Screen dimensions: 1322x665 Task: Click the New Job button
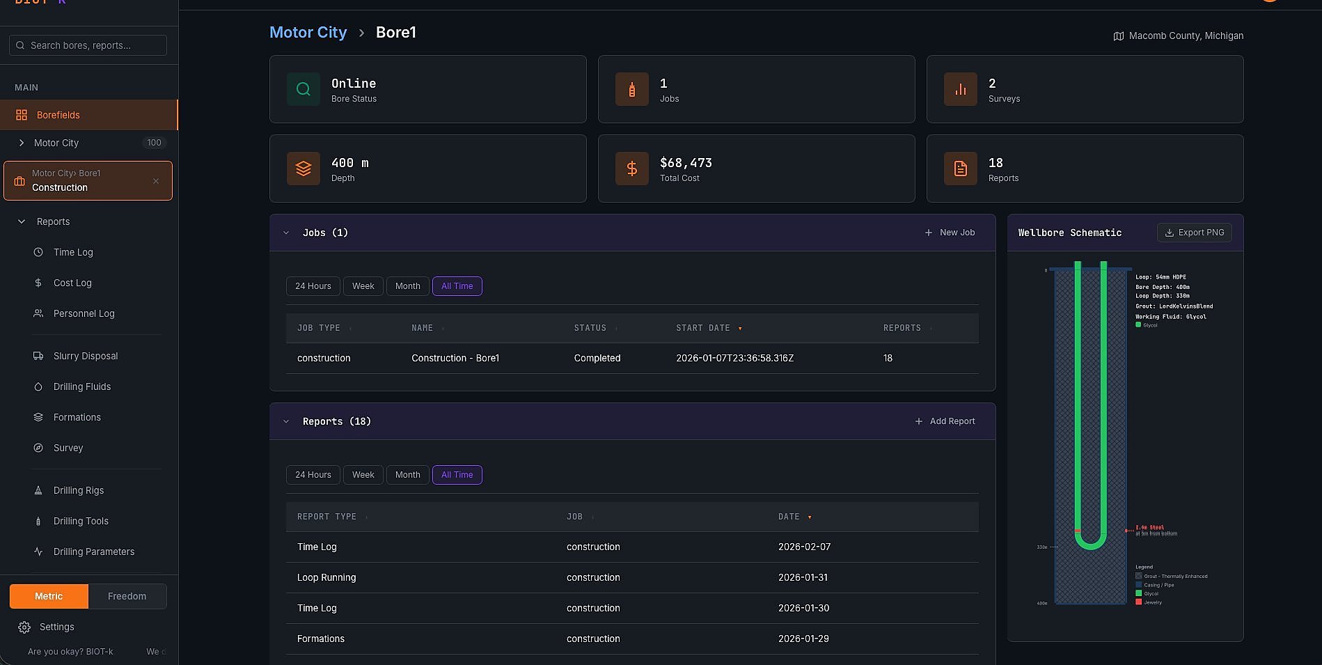950,233
